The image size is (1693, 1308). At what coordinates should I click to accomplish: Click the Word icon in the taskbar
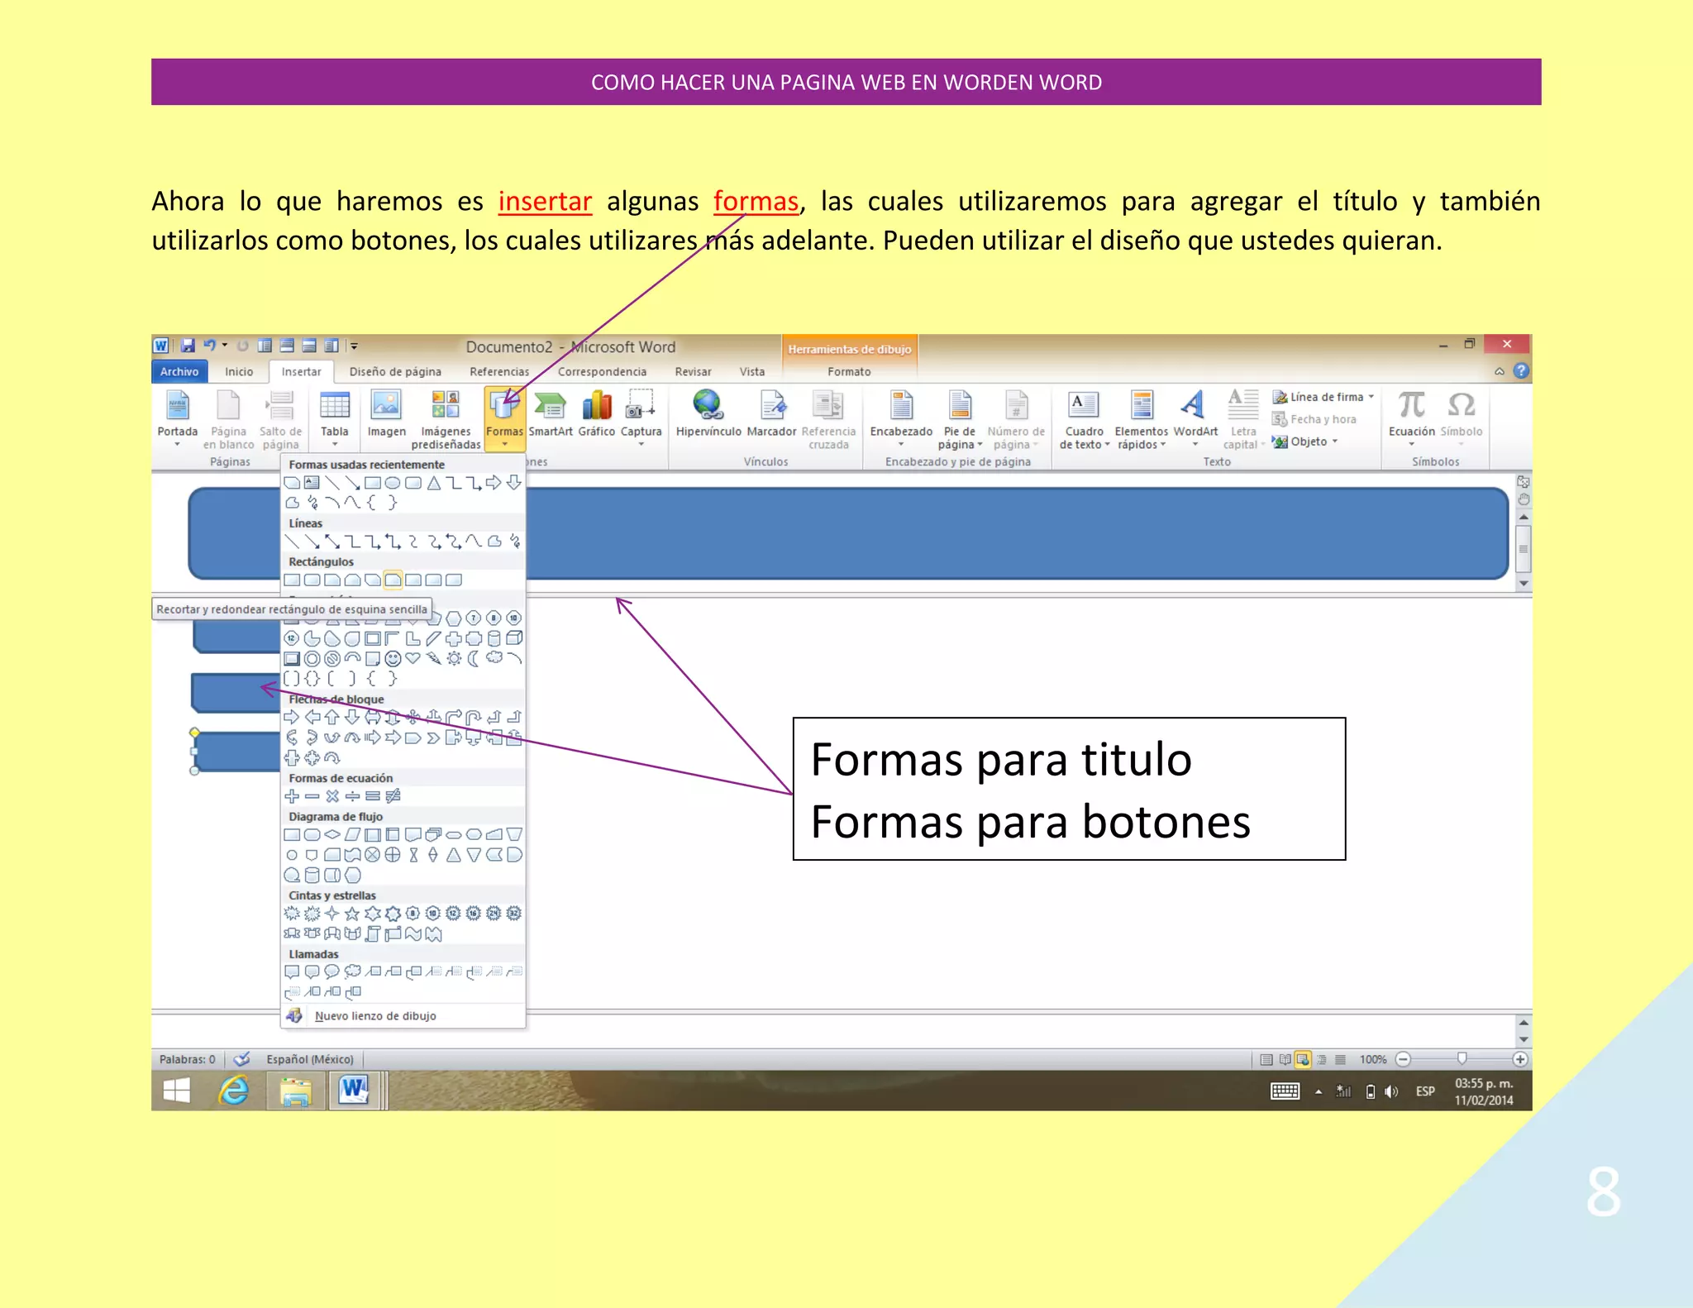point(354,1091)
